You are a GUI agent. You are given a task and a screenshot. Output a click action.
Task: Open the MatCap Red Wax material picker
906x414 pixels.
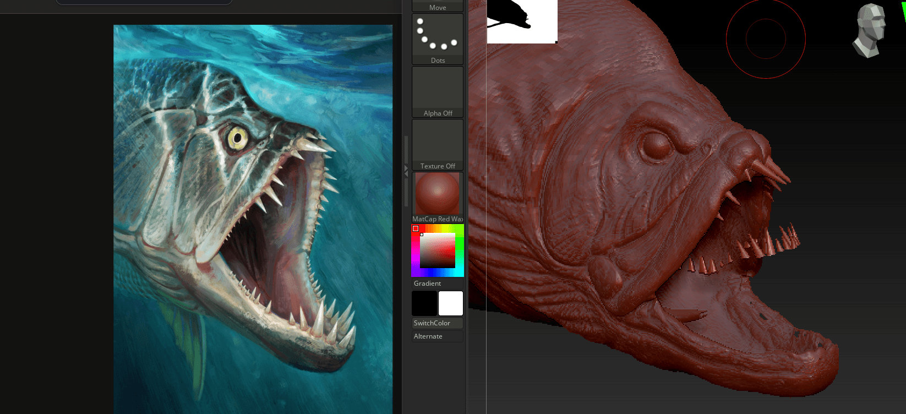[x=438, y=194]
